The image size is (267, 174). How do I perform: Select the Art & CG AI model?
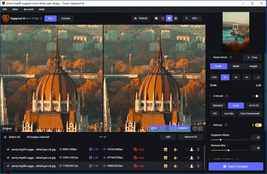pos(254,106)
